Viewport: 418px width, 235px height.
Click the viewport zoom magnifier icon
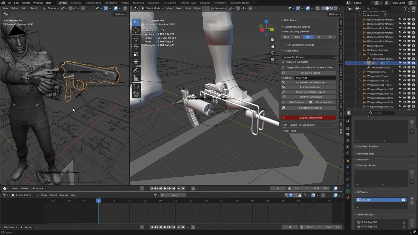(x=272, y=40)
